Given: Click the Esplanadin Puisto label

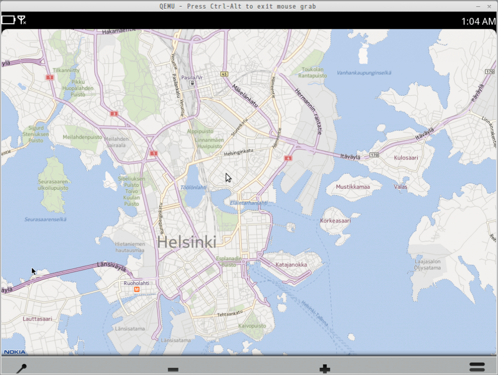Looking at the screenshot, I should point(229,261).
